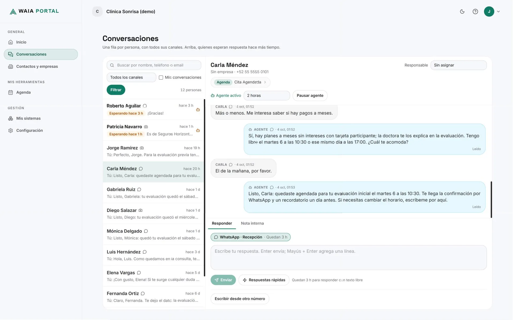
Task: Open the 2 horas duration dropdown
Action: [x=267, y=95]
